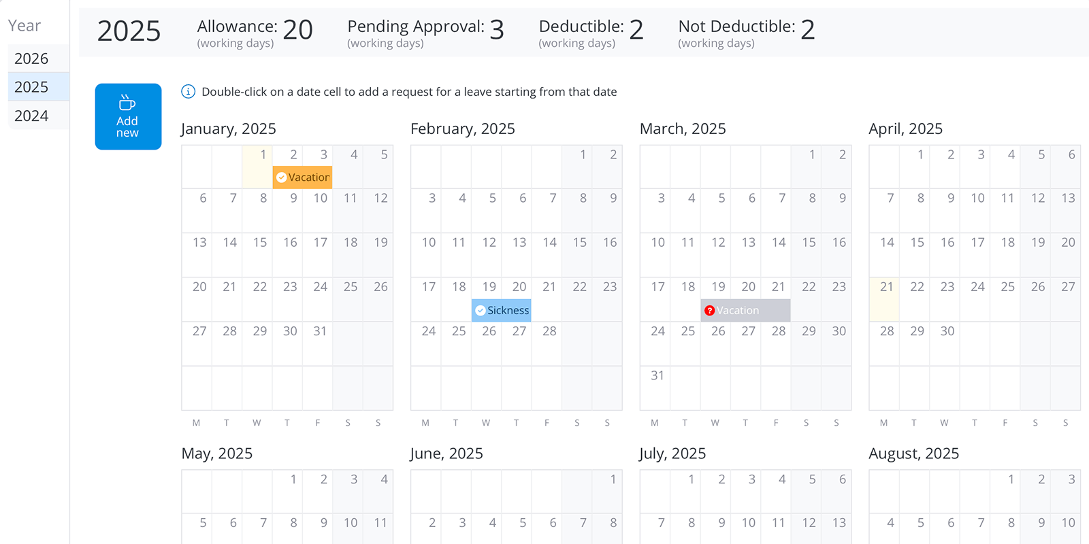This screenshot has height=544, width=1089.
Task: Open the gray pending Vacation event in March
Action: click(745, 311)
